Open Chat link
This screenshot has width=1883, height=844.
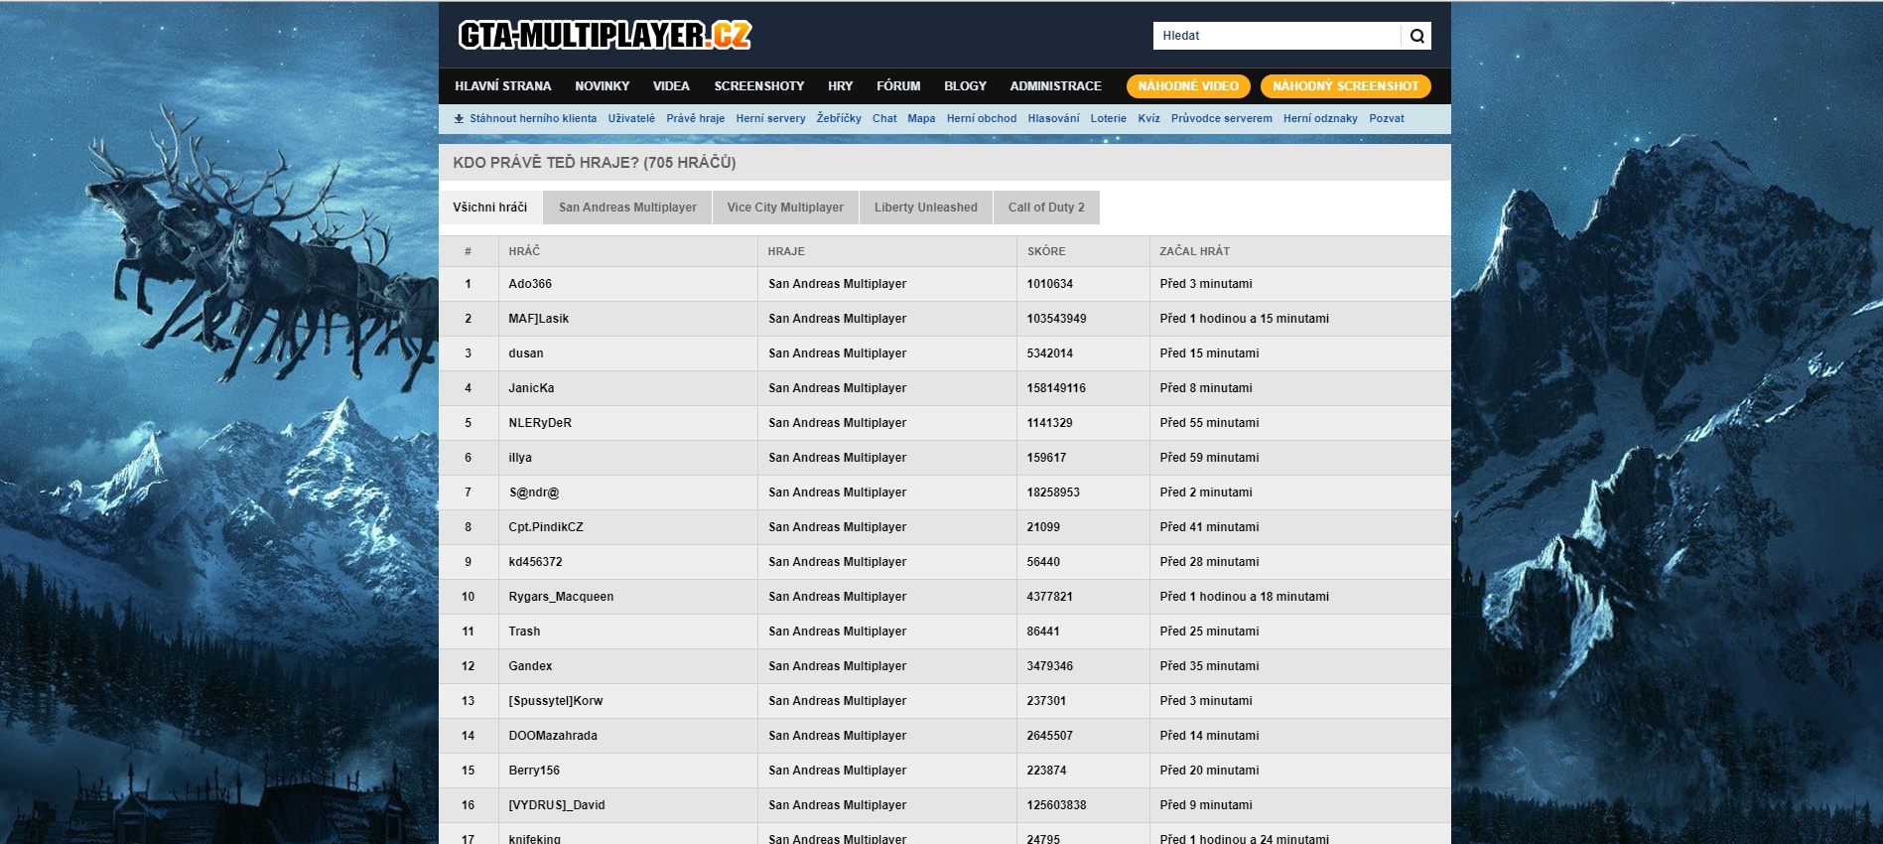[884, 118]
